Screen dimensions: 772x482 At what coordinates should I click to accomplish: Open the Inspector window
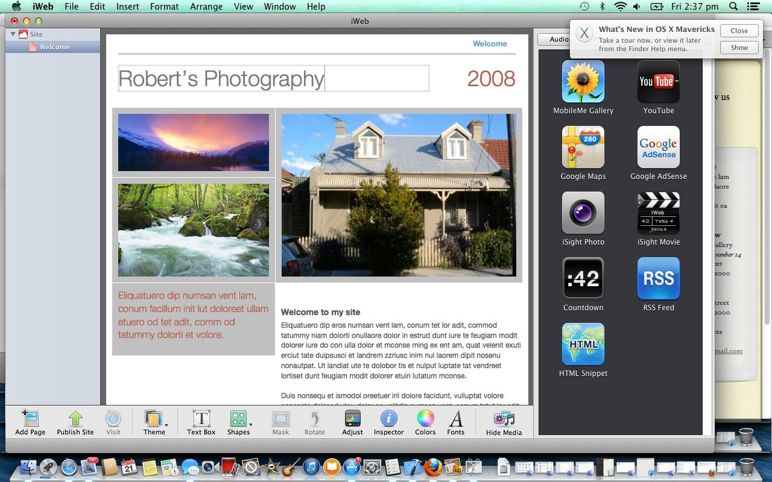tap(388, 422)
